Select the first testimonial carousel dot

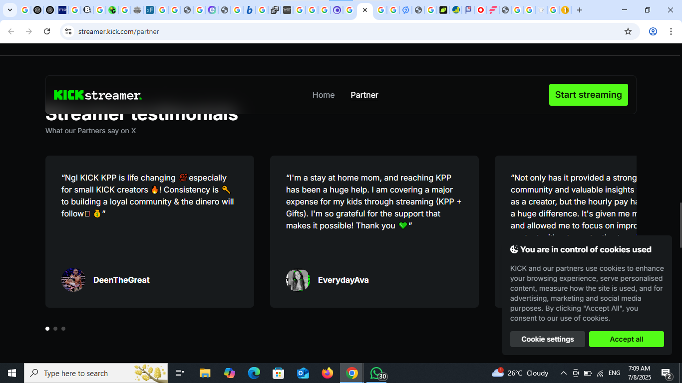tap(47, 329)
